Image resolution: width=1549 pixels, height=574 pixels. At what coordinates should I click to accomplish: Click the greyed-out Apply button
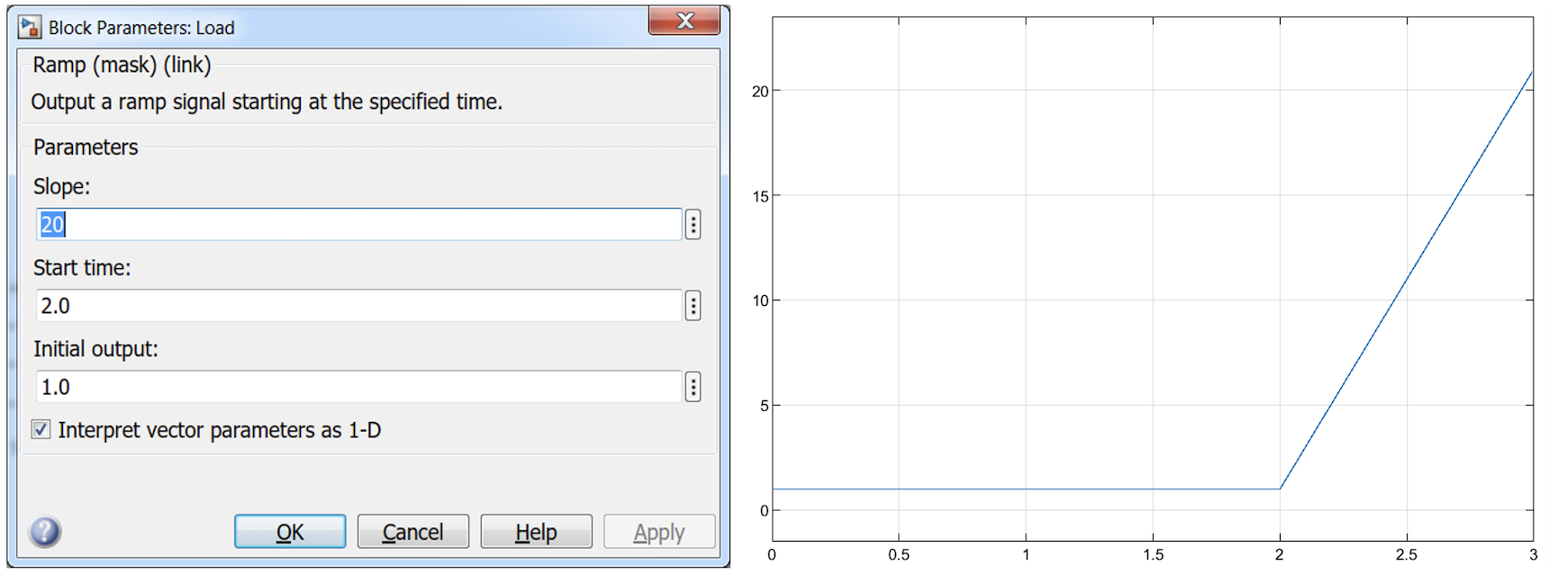click(658, 532)
